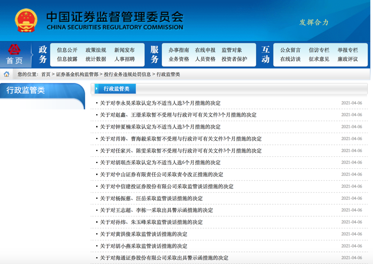The height and width of the screenshot is (264, 373).
Task: Open the 海通证券 warning letter decision
Action: click(164, 258)
